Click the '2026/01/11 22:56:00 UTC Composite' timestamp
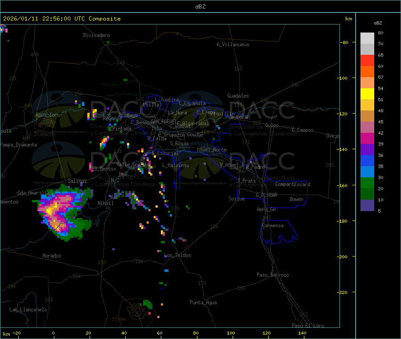The image size is (401, 339). (x=61, y=19)
